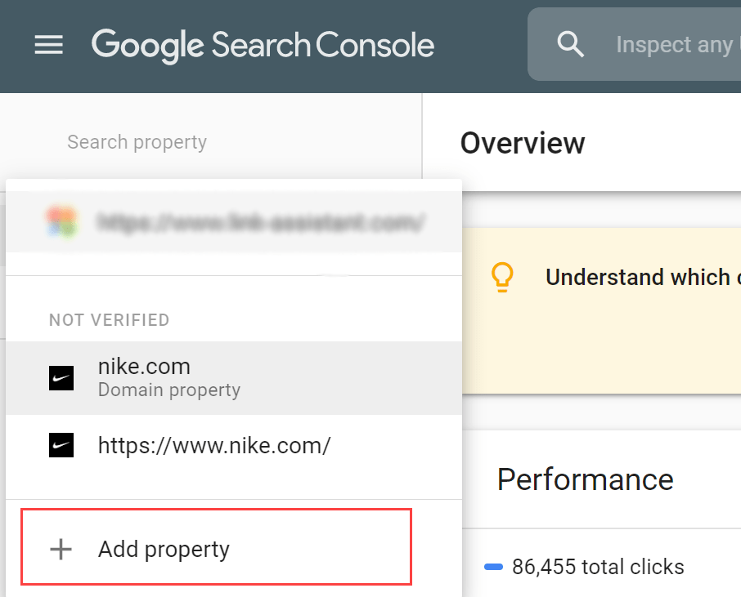Select the https://www.nike.com/ property

pos(234,446)
